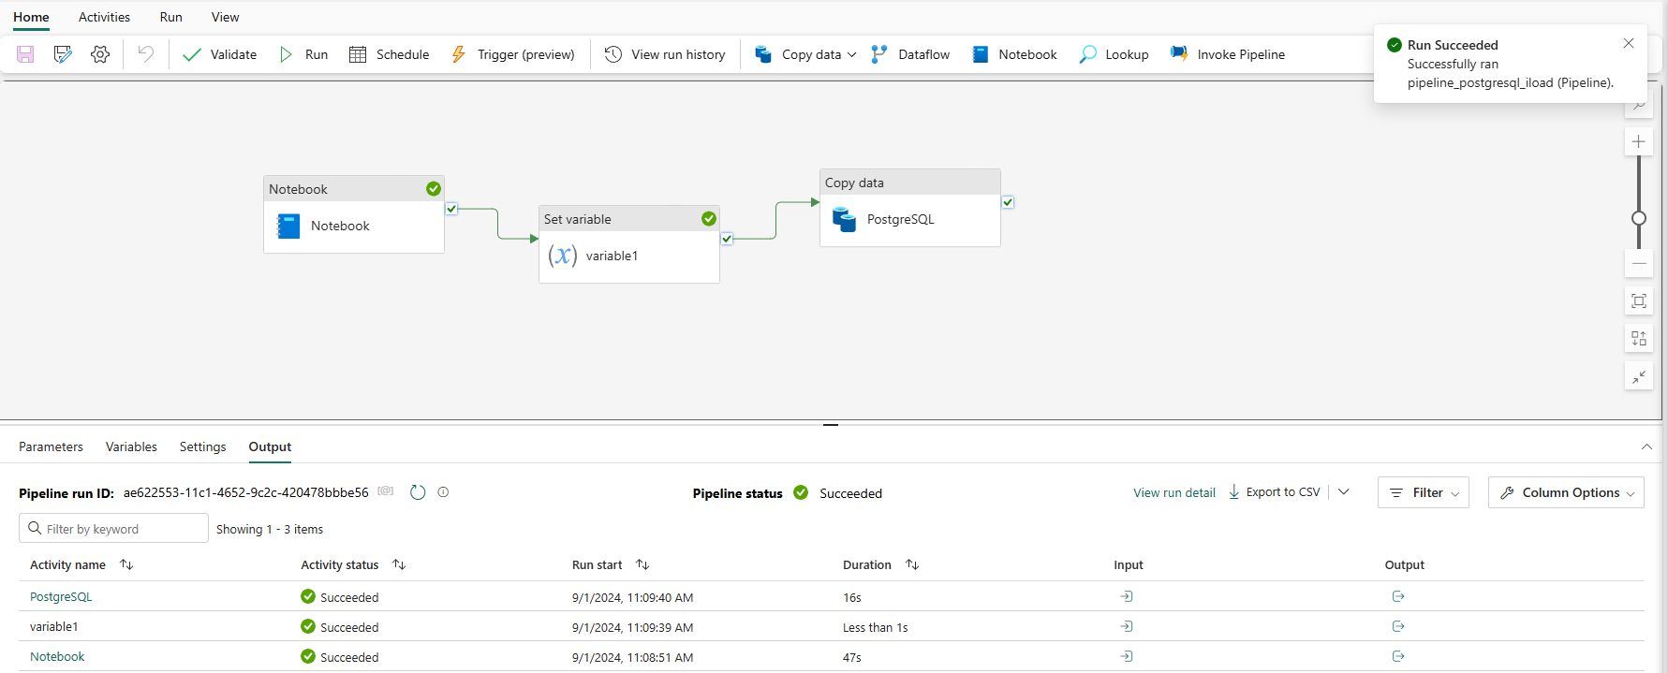
Task: Click Filter by keyword field
Action: [x=113, y=528]
